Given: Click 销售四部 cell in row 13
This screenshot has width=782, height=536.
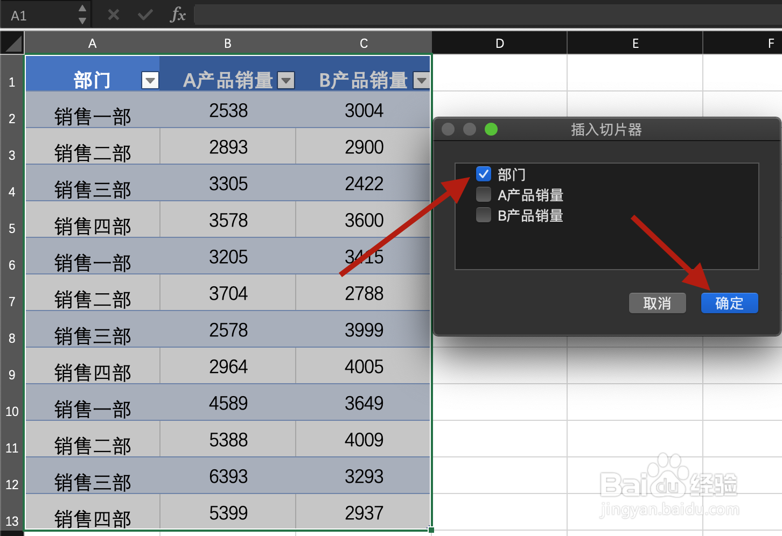Looking at the screenshot, I should point(93,512).
